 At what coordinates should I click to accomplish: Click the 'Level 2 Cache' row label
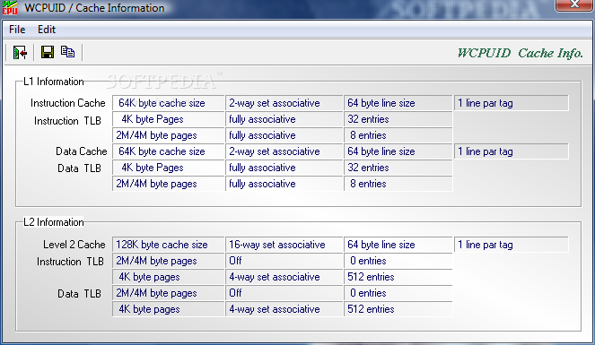74,245
